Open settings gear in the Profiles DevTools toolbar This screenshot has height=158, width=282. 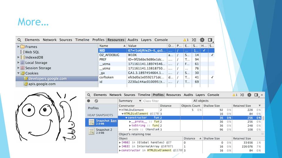click(x=249, y=95)
